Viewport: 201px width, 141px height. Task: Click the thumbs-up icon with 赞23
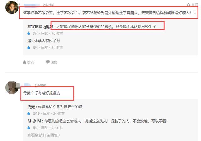click(x=25, y=62)
